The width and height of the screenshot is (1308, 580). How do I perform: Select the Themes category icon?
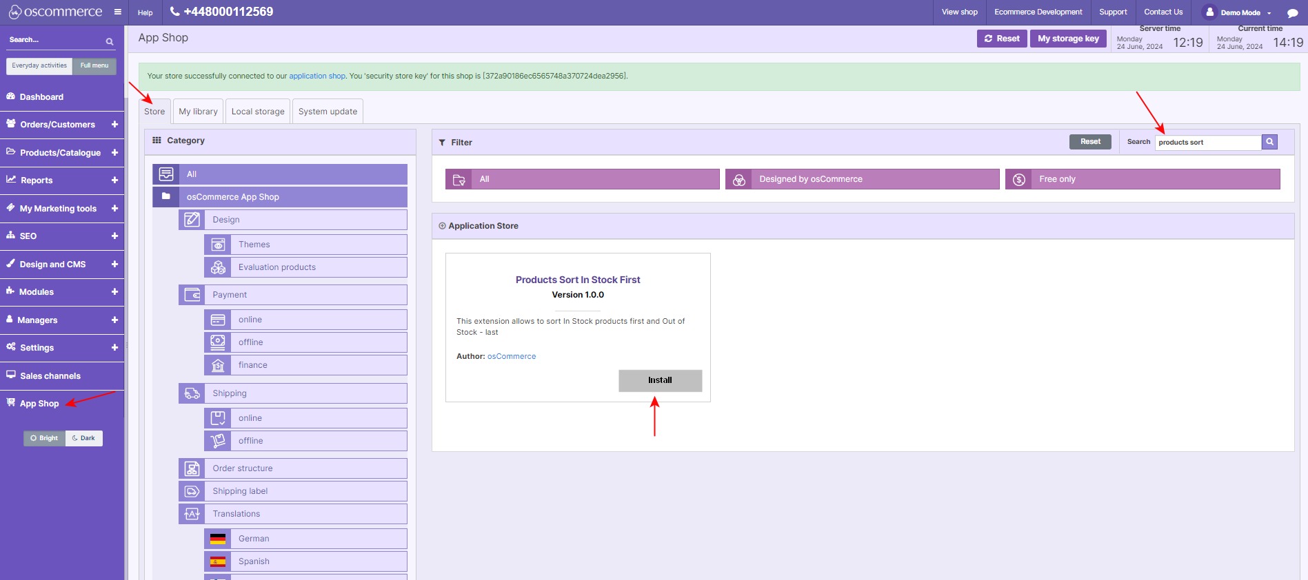coord(218,245)
